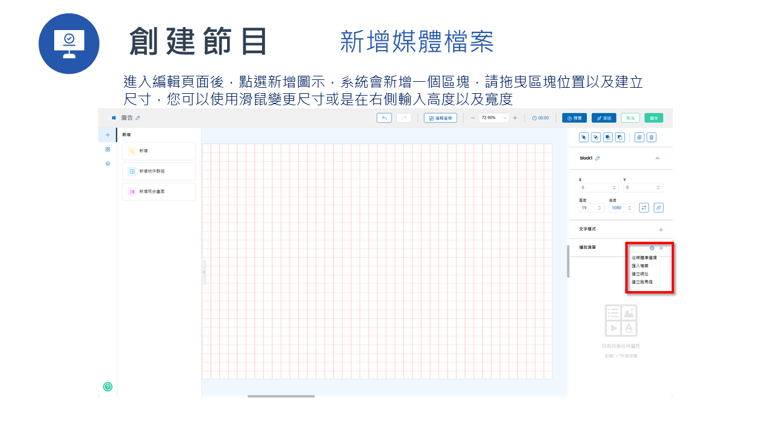The image size is (771, 433).
Task: Click the undo arrow icon in toolbar
Action: pos(384,118)
